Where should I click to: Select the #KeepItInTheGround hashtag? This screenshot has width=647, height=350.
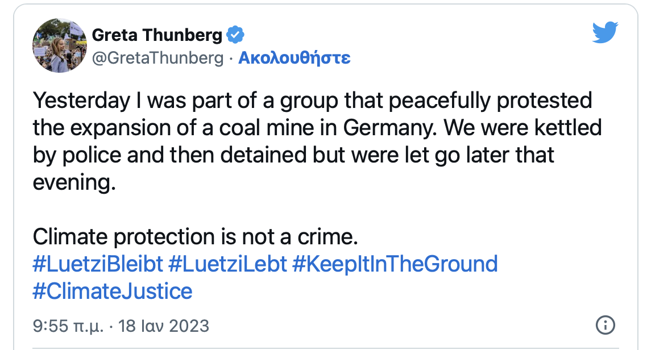point(395,264)
